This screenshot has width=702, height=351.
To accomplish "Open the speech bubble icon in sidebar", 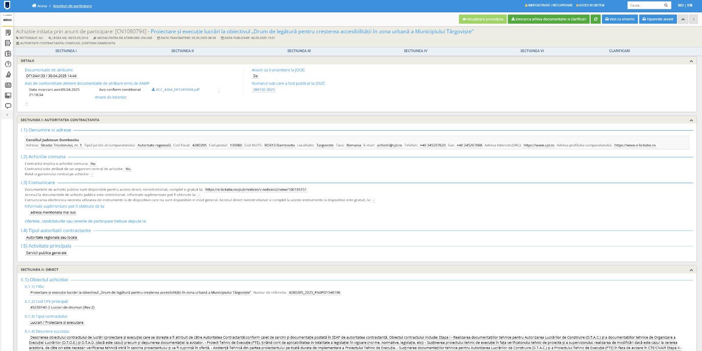I will [8, 106].
